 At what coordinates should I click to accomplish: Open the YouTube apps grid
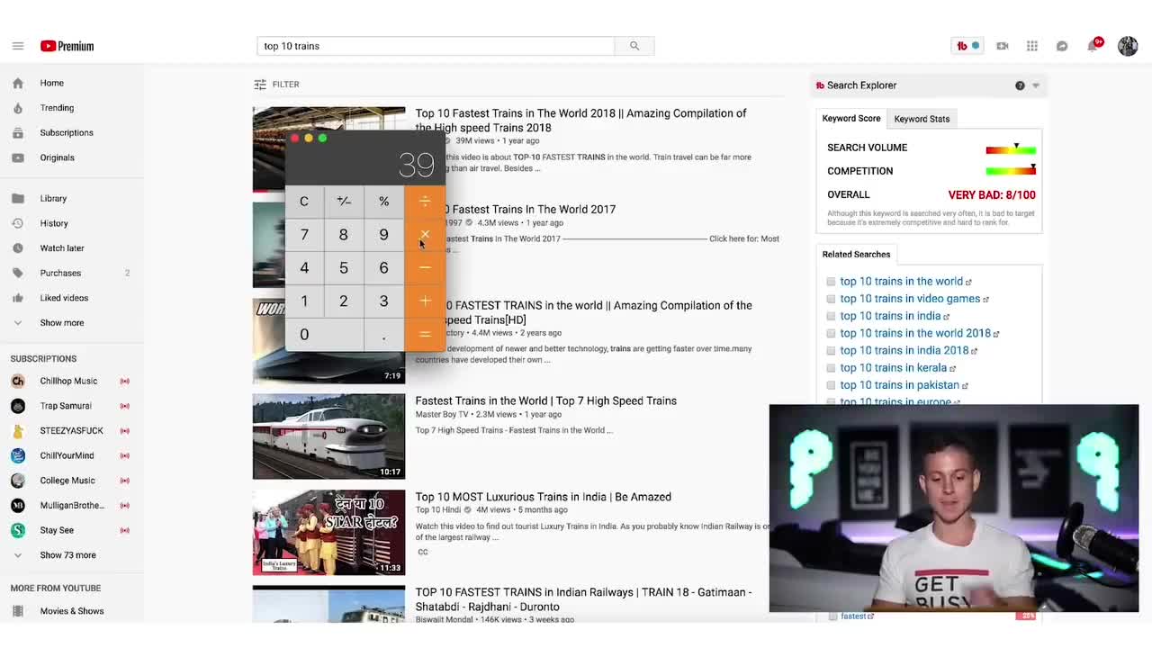coord(1032,46)
